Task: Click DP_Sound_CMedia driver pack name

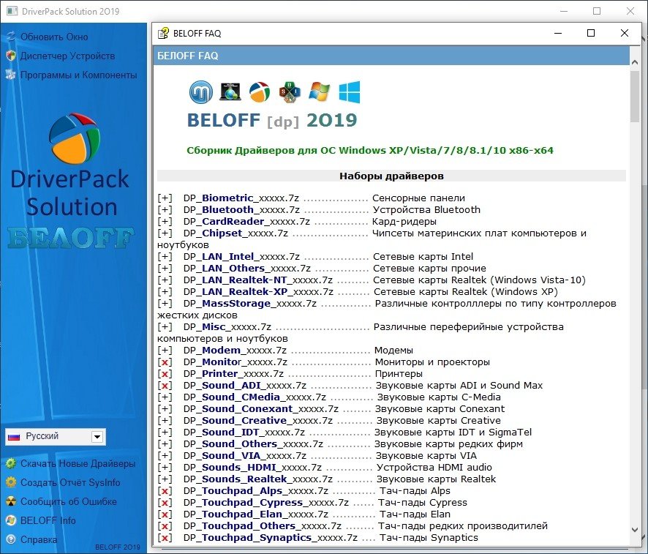Action: pos(255,397)
